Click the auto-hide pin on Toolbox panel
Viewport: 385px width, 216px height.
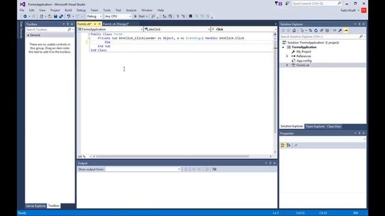pos(68,24)
